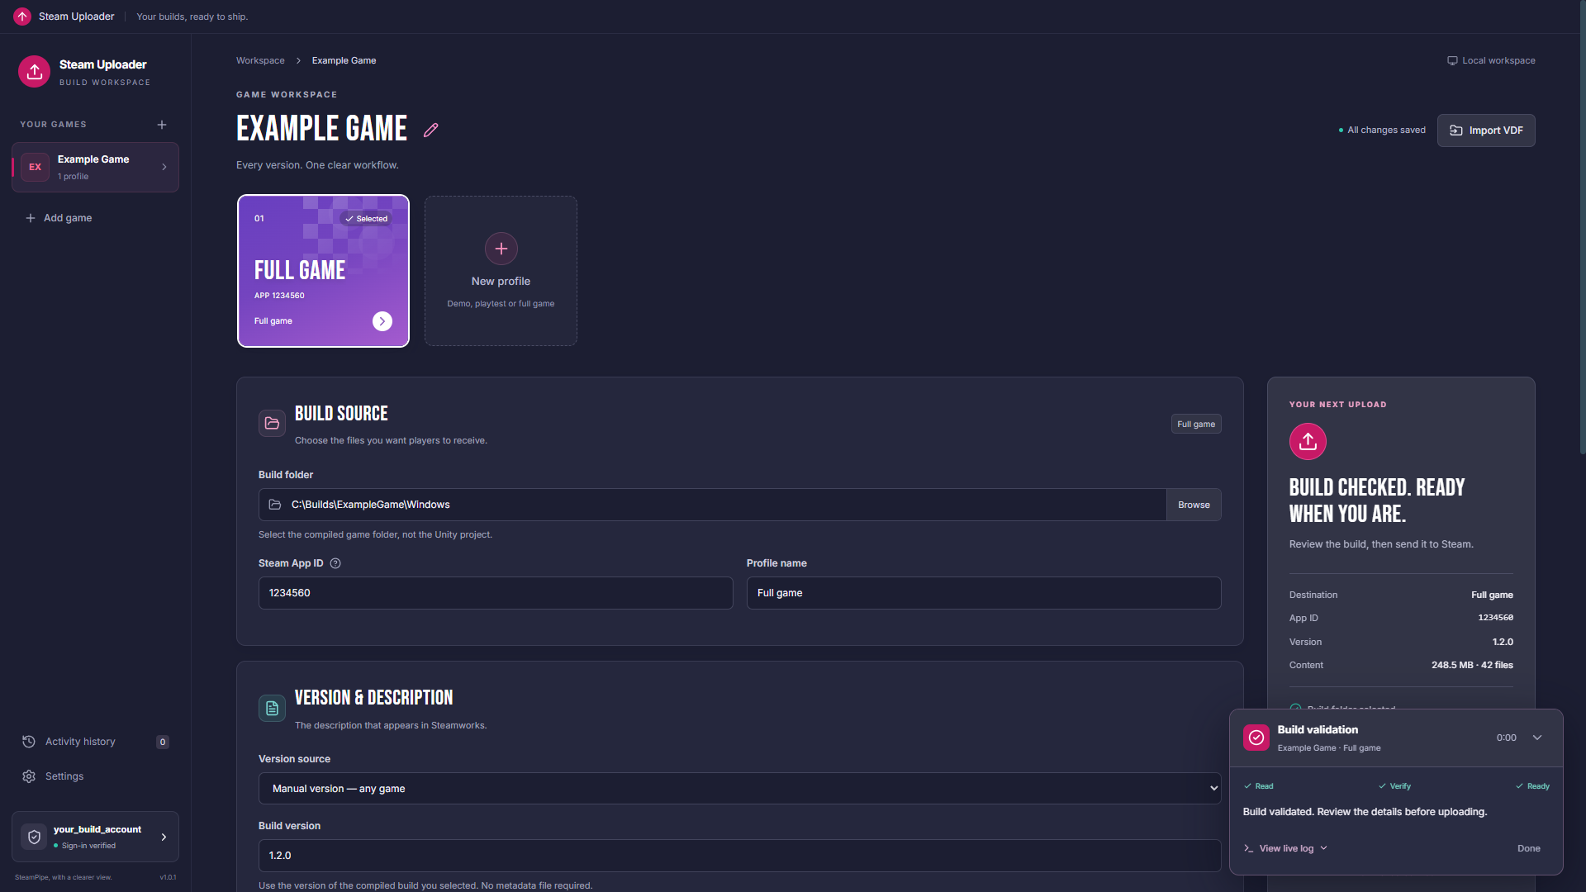The width and height of the screenshot is (1586, 892).
Task: Click the Local workspace indicator
Action: coord(1491,60)
